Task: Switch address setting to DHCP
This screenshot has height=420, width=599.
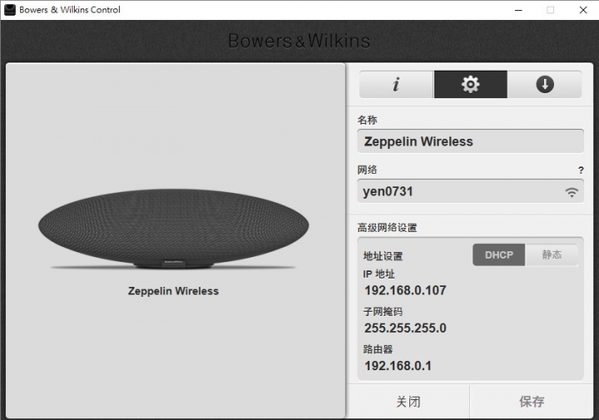Action: [499, 255]
